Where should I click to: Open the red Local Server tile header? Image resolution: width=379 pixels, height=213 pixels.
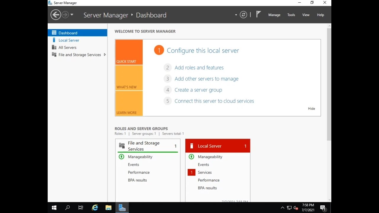tap(218, 146)
